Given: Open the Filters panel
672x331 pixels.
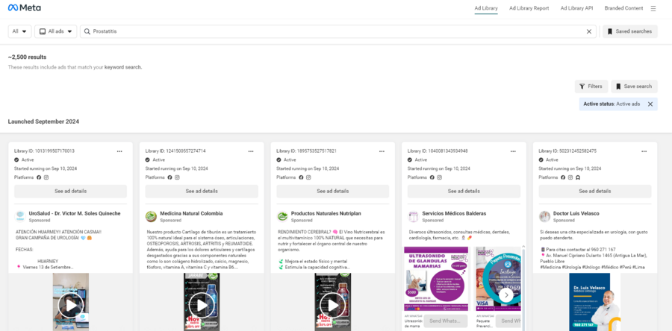Looking at the screenshot, I should pos(591,86).
